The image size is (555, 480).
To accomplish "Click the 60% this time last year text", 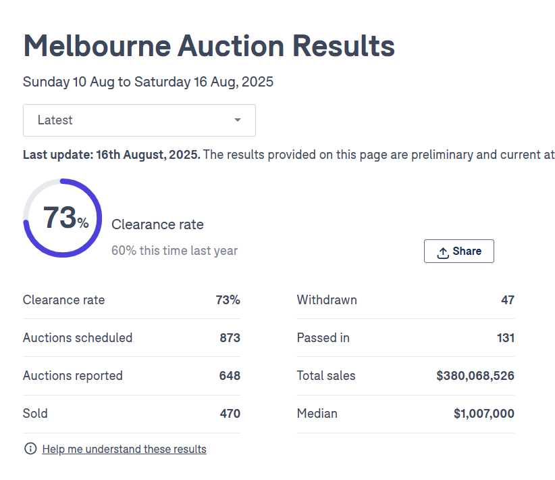I will (174, 251).
